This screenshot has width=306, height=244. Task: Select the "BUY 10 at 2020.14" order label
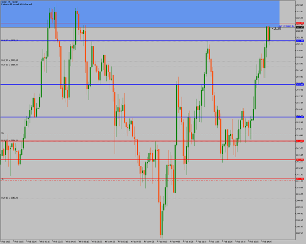(x=10, y=61)
